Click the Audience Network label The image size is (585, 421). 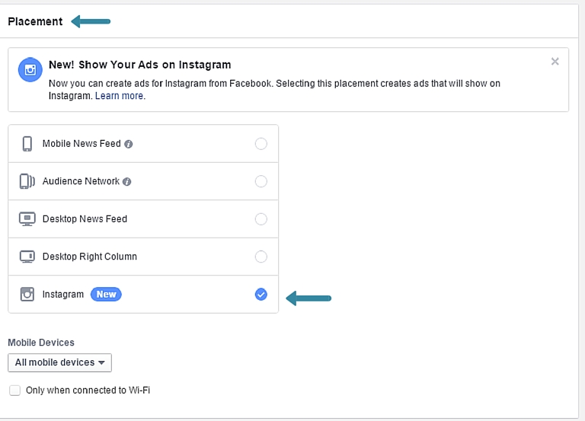(x=81, y=181)
